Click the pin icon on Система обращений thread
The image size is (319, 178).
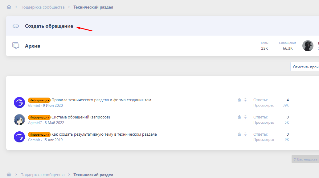pos(246,117)
